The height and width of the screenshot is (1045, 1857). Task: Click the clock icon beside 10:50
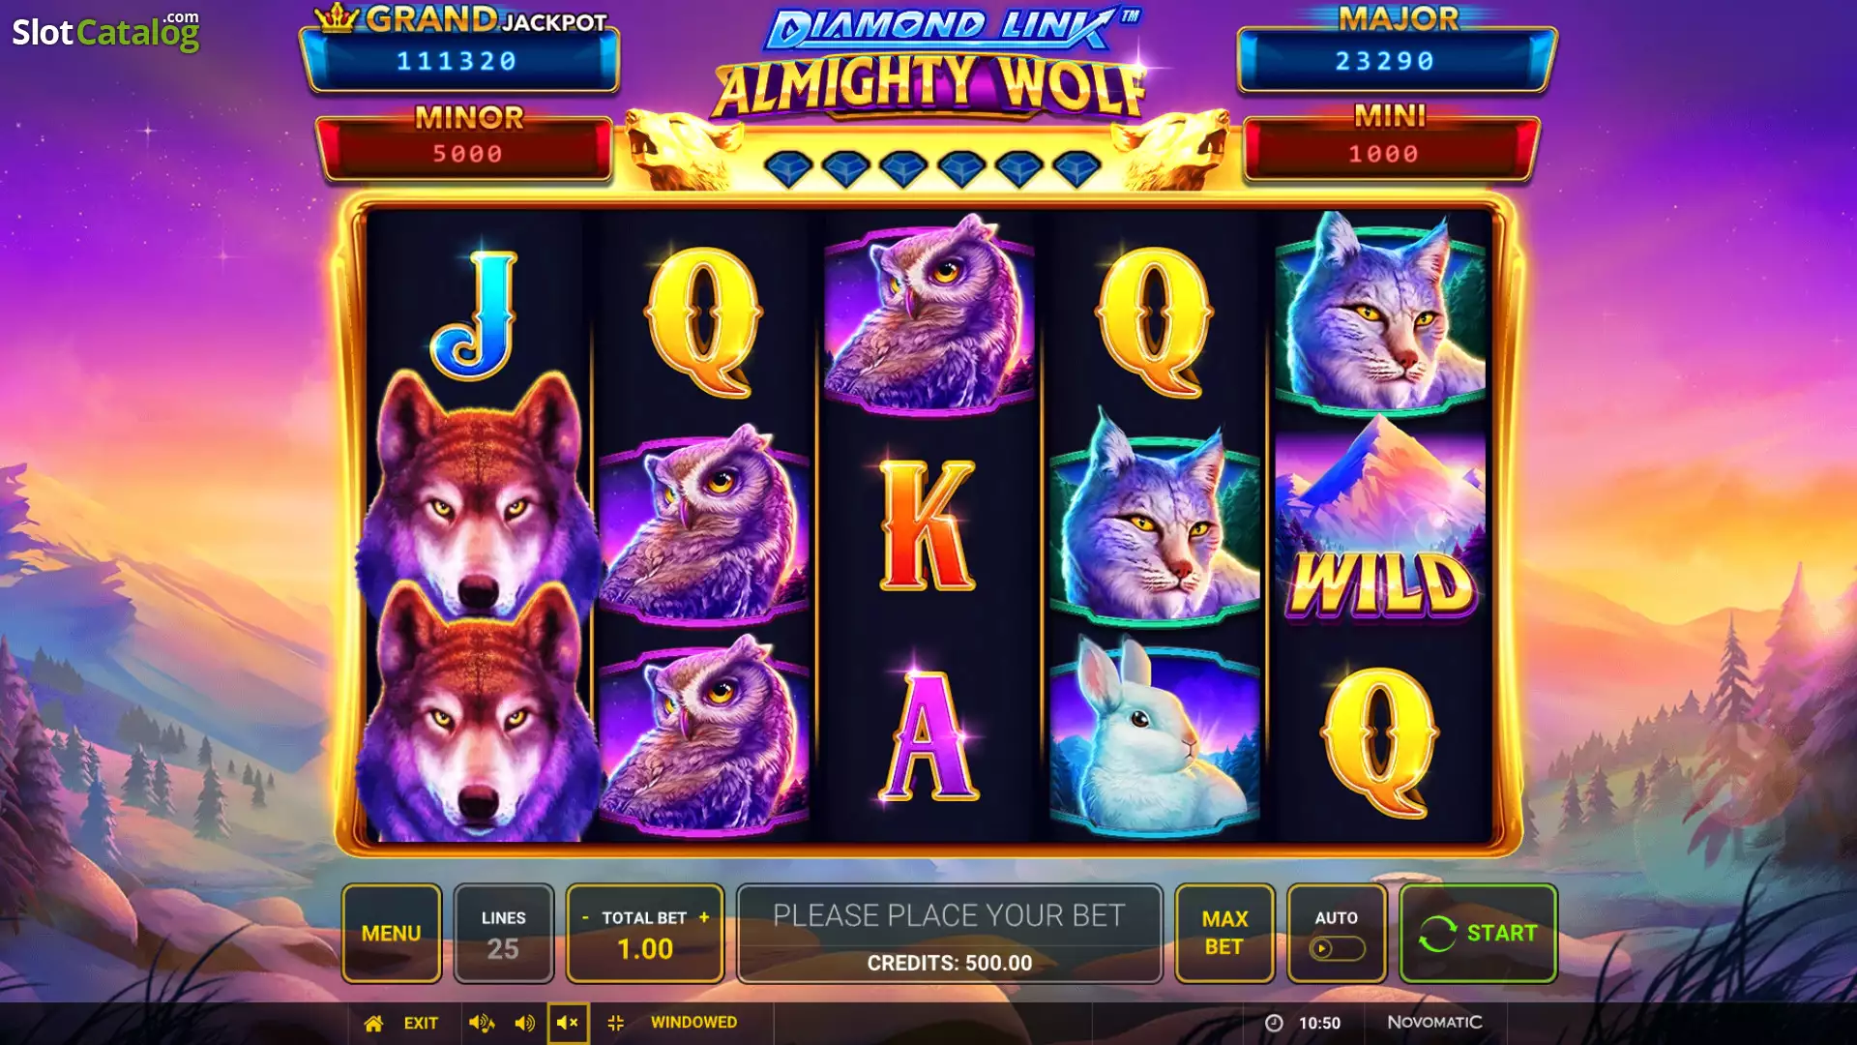click(1274, 1023)
